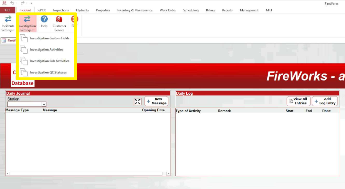Open the Inventory & Maintenance tab
This screenshot has width=345, height=189.
click(x=135, y=10)
